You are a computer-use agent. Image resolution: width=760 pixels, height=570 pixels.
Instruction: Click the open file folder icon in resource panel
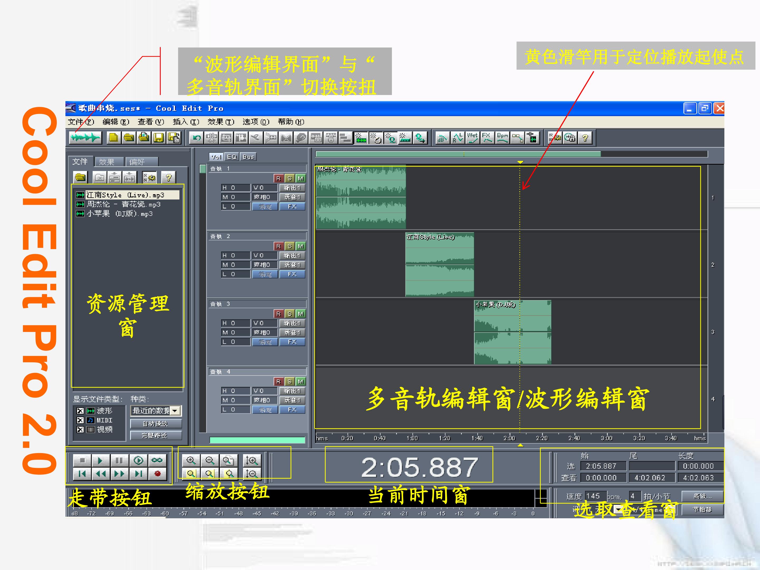tap(80, 177)
